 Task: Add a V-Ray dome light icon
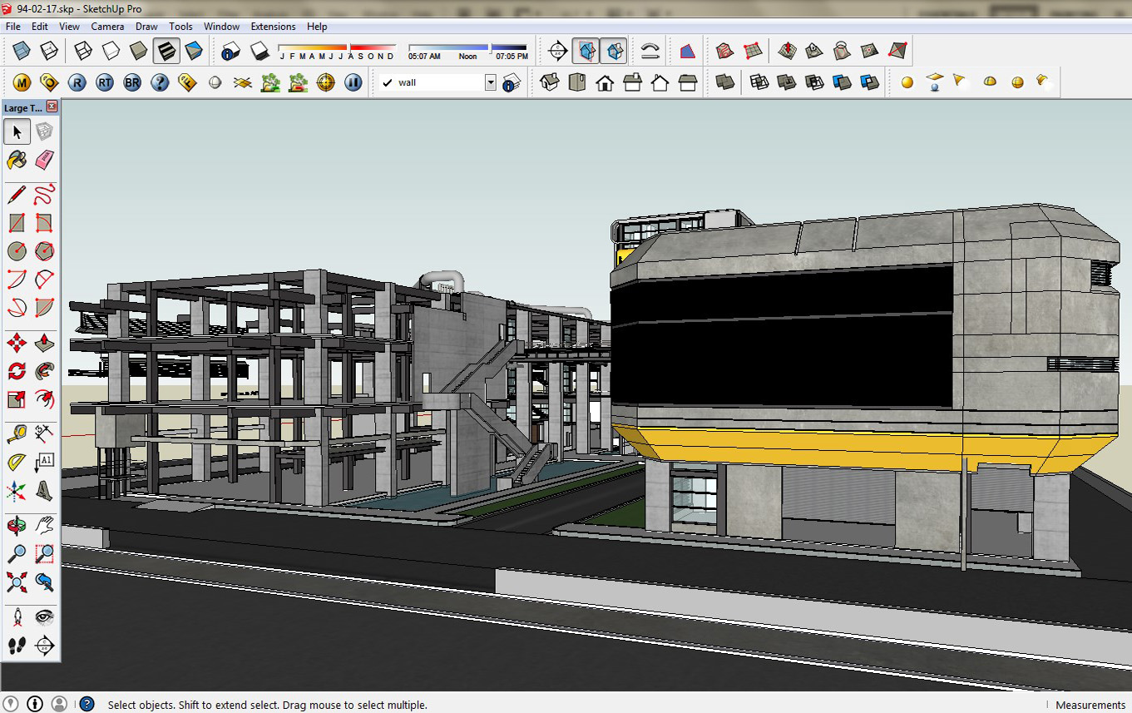tap(990, 82)
